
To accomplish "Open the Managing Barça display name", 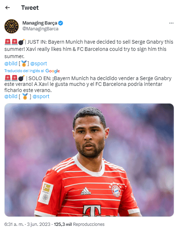I will pyautogui.click(x=40, y=23).
